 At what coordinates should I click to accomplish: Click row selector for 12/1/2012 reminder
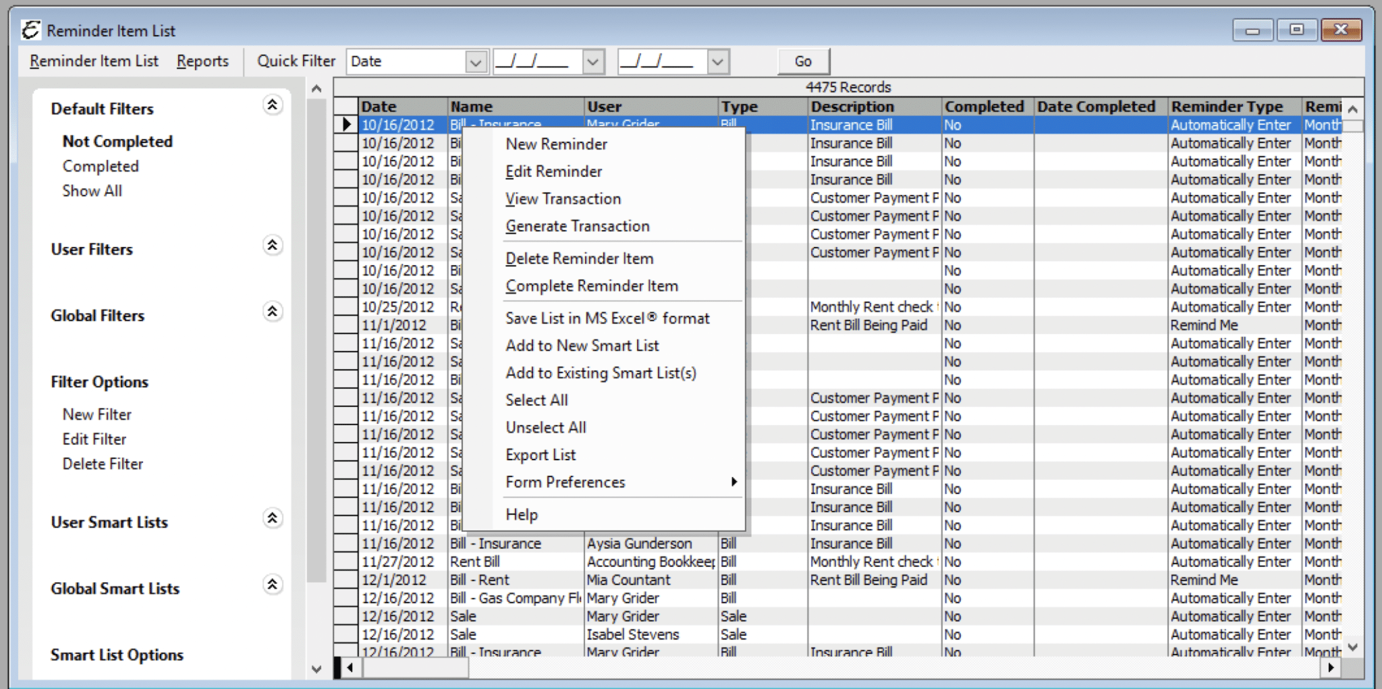[346, 580]
